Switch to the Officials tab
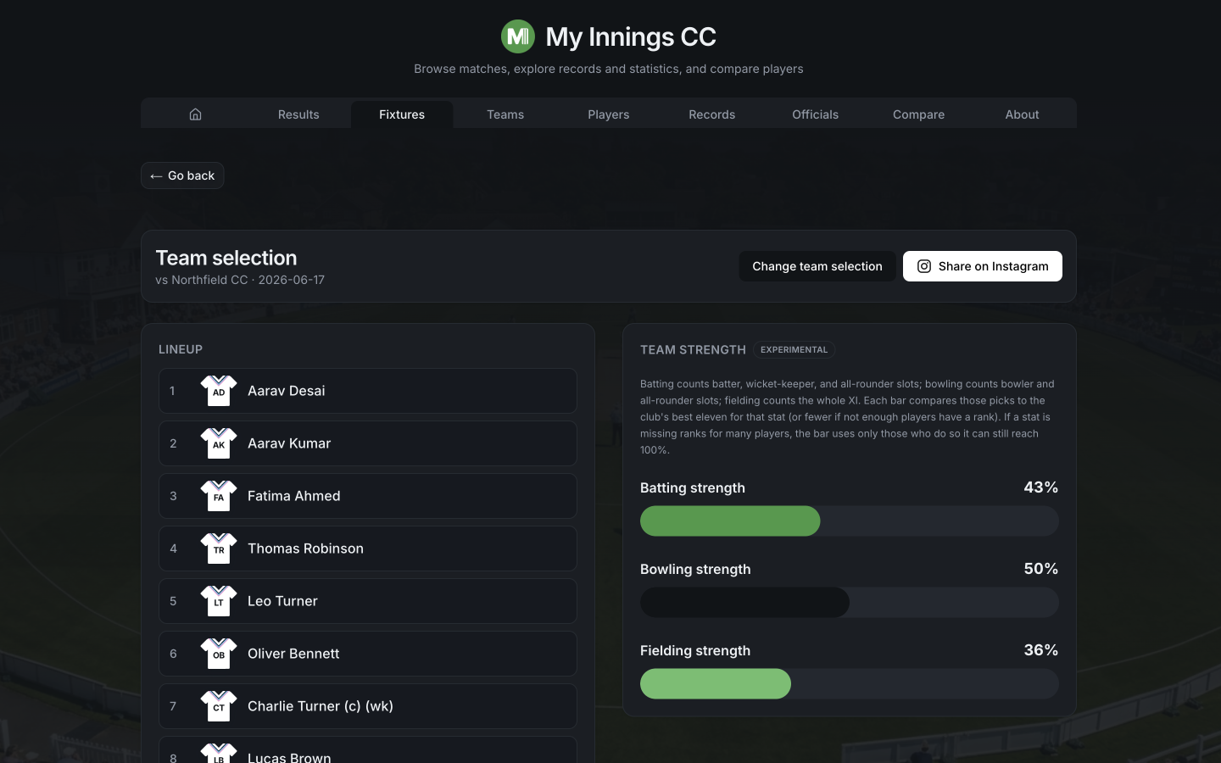Image resolution: width=1221 pixels, height=763 pixels. click(x=816, y=114)
